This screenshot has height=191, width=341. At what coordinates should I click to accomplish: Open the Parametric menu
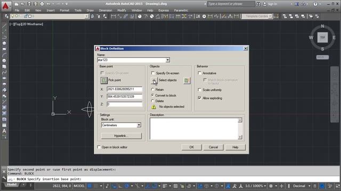tap(181, 10)
